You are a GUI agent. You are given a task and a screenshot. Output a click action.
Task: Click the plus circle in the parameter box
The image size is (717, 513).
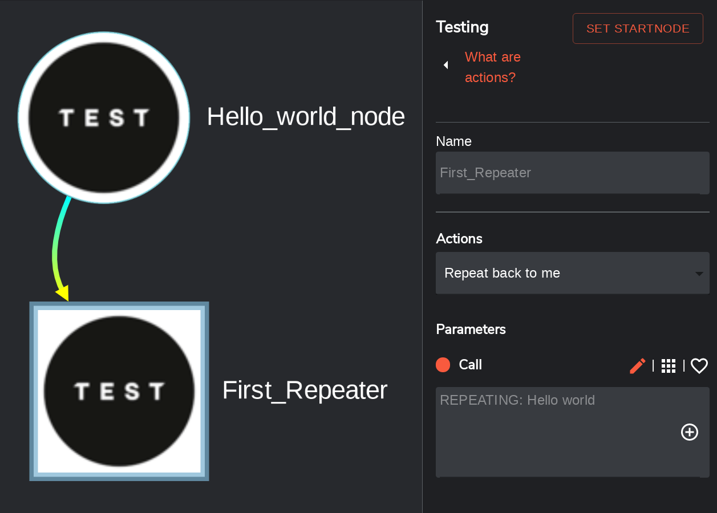[x=690, y=433]
